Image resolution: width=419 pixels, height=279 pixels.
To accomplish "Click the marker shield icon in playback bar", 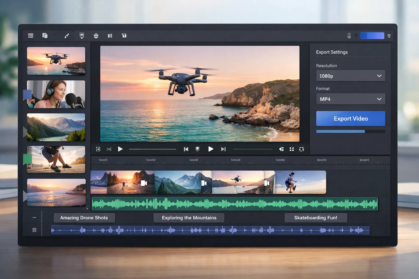I will point(197,149).
